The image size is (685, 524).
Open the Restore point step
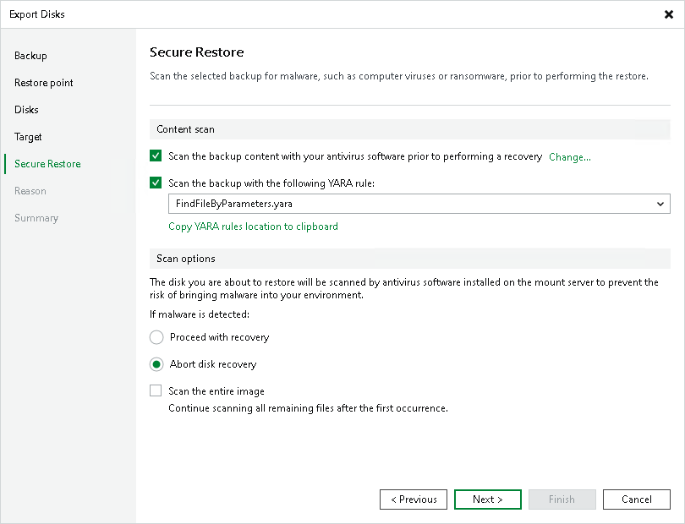point(44,83)
